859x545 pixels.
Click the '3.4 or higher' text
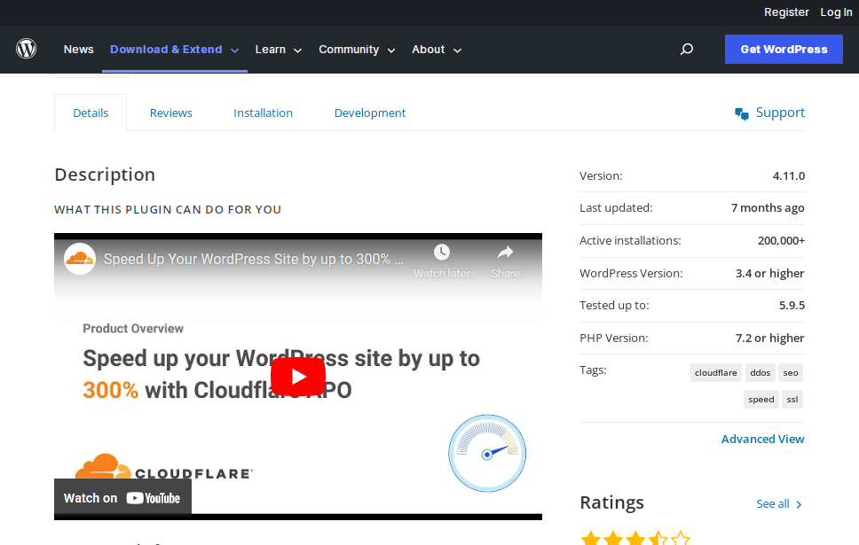769,273
